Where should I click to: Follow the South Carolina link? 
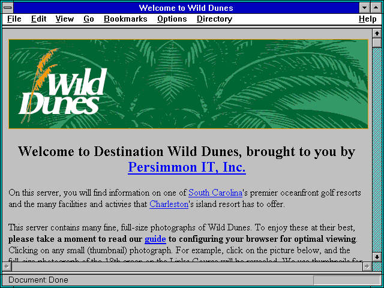215,193
